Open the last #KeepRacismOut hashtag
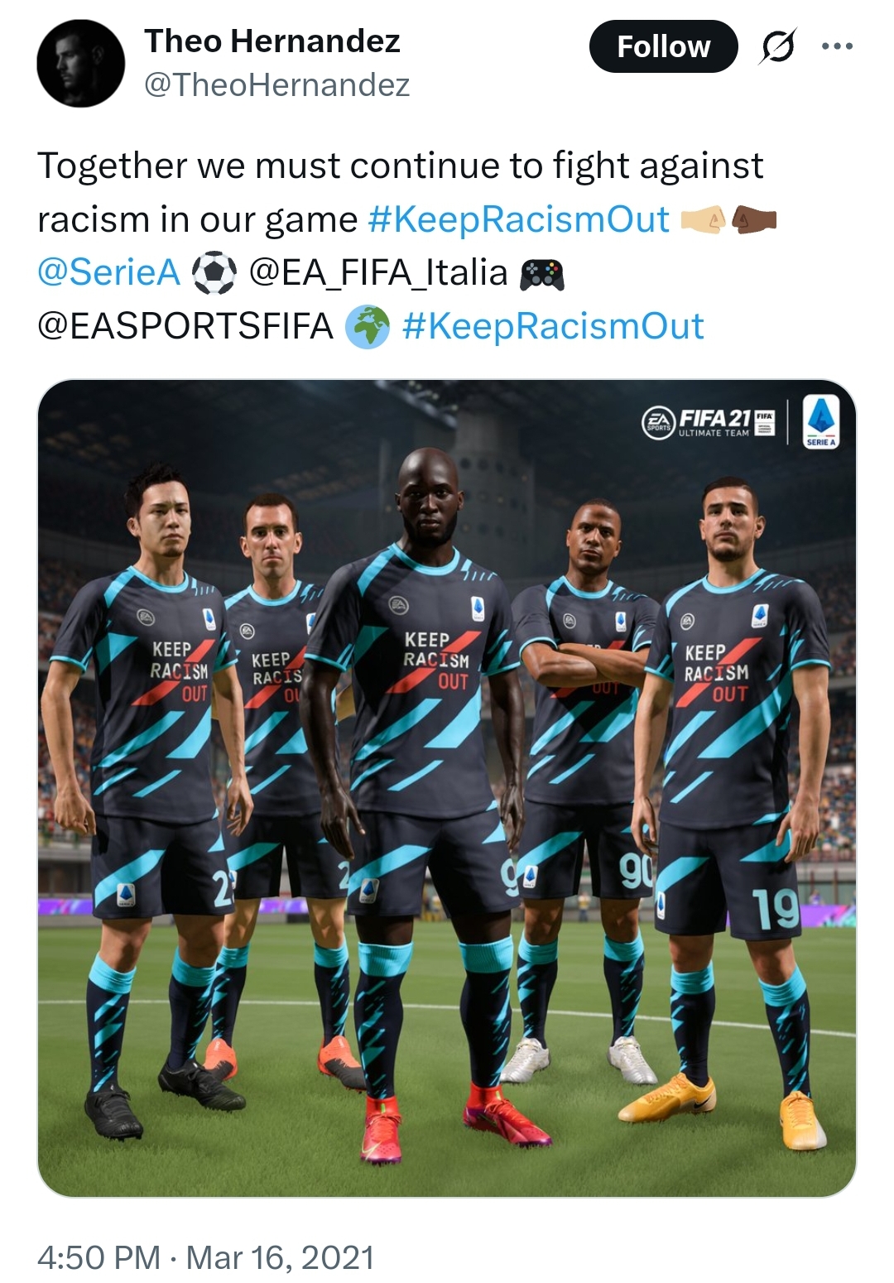This screenshot has height=1283, width=894. [553, 326]
